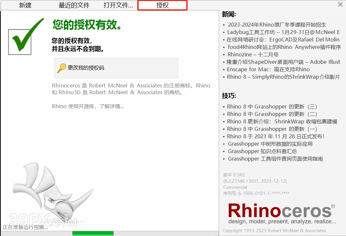Open the food4Rhino Rhino Anywhere插件程序 link
Screen dimensions: 346x236
point(284,47)
